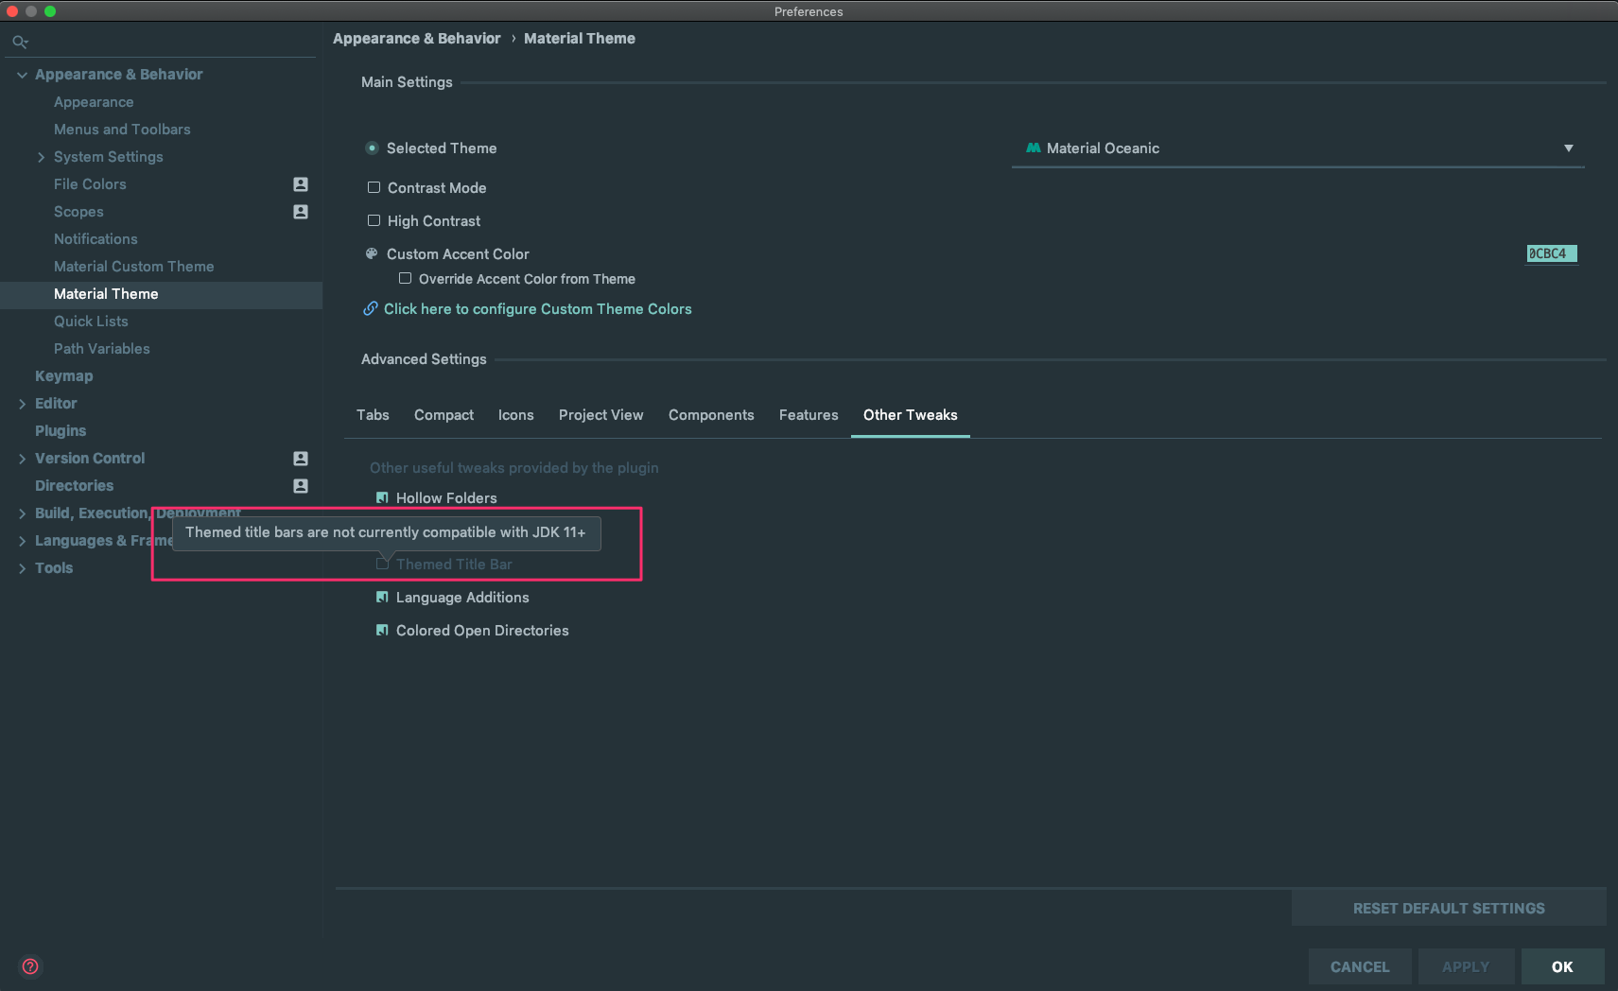Click the project-level icon next to Scopes
Viewport: 1618px width, 991px height.
pyautogui.click(x=301, y=212)
